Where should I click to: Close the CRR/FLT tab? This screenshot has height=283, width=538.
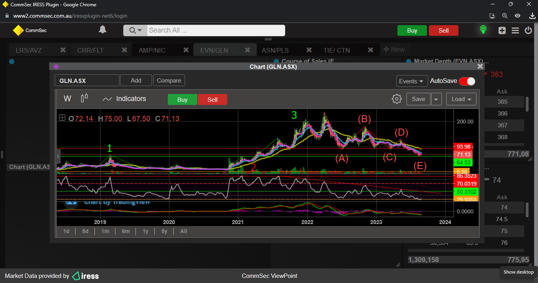click(124, 50)
